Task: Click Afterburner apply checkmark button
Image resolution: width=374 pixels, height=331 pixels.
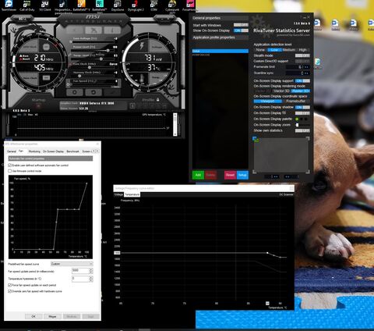Action: click(x=112, y=92)
